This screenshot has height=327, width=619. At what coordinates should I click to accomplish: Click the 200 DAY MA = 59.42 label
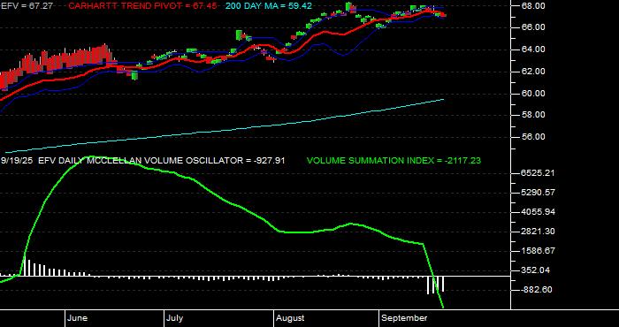(x=269, y=6)
